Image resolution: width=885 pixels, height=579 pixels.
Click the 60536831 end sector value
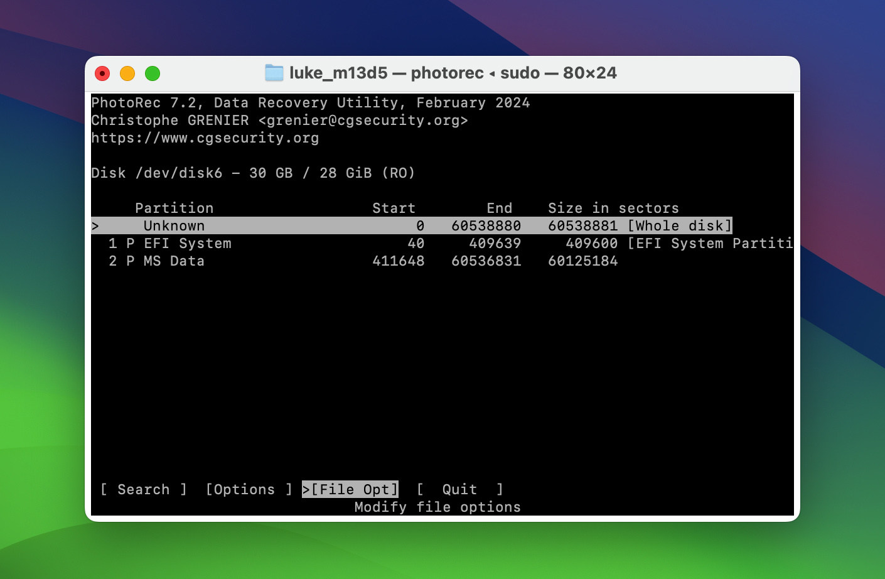tap(486, 261)
